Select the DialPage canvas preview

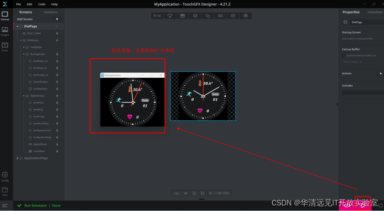click(203, 96)
